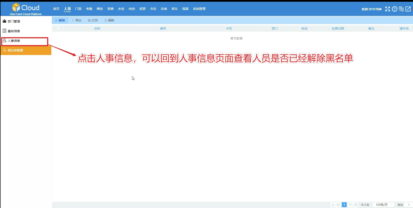Open the 门禁 top menu
The image size is (413, 208).
tap(78, 9)
